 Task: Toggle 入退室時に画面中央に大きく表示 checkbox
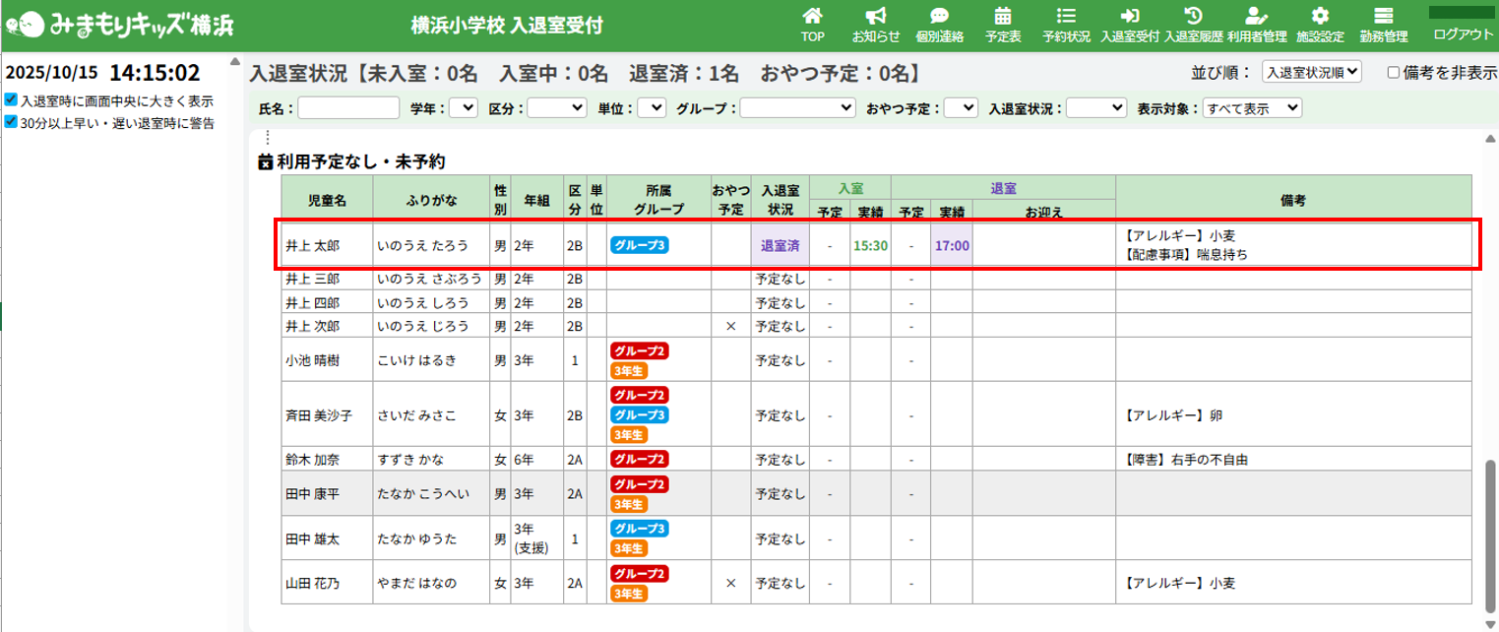[11, 100]
